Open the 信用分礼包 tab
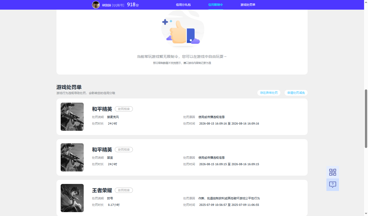Viewport: 368px width, 216px height. point(183,5)
